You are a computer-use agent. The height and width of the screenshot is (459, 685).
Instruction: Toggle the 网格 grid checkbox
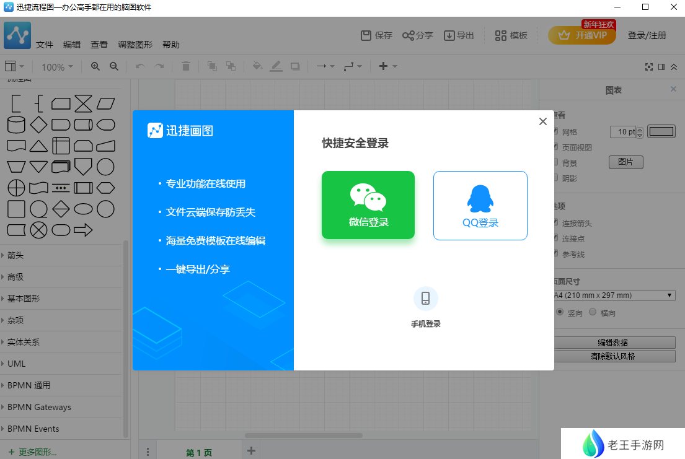(x=555, y=131)
